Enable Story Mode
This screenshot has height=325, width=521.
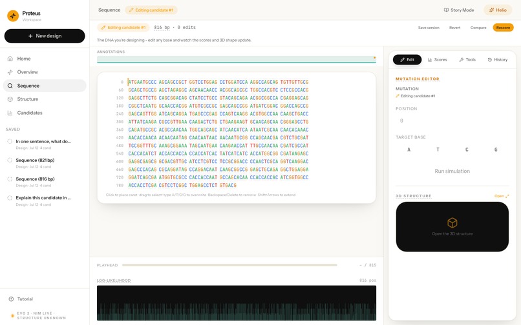pyautogui.click(x=459, y=10)
